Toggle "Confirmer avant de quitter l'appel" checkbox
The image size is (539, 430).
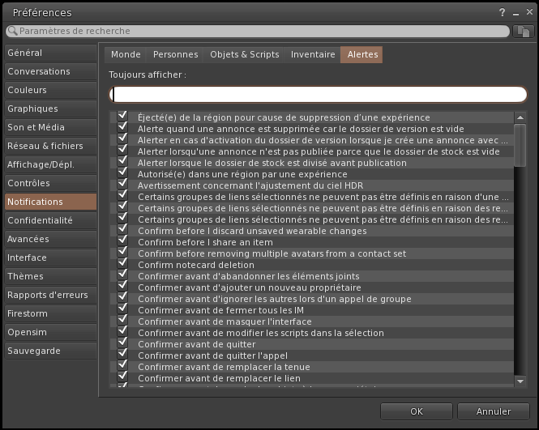[x=123, y=355]
